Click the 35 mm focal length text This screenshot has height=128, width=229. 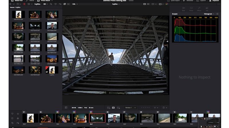pos(91,108)
